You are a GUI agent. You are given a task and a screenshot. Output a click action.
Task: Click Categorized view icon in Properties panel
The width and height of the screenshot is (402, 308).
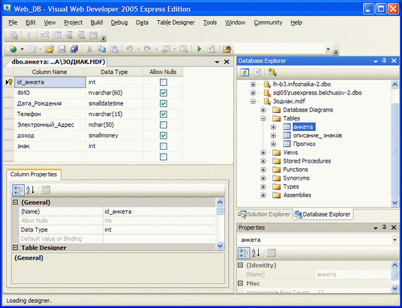(244, 252)
